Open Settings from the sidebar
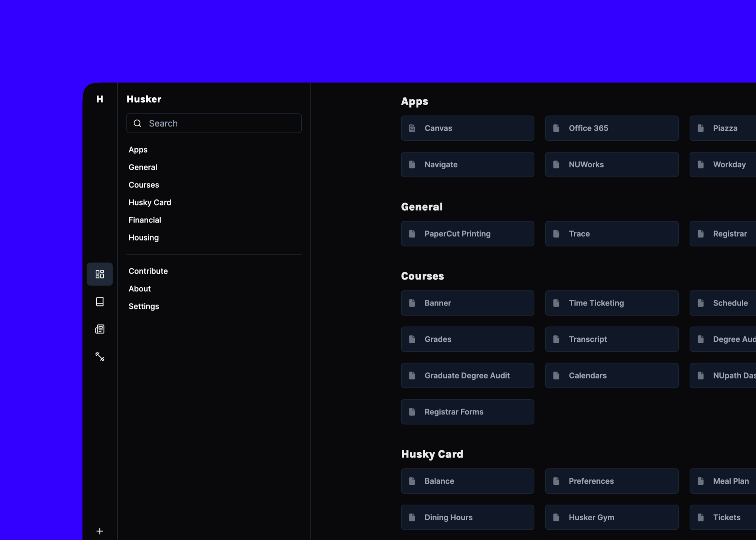Image resolution: width=756 pixels, height=540 pixels. click(x=144, y=307)
